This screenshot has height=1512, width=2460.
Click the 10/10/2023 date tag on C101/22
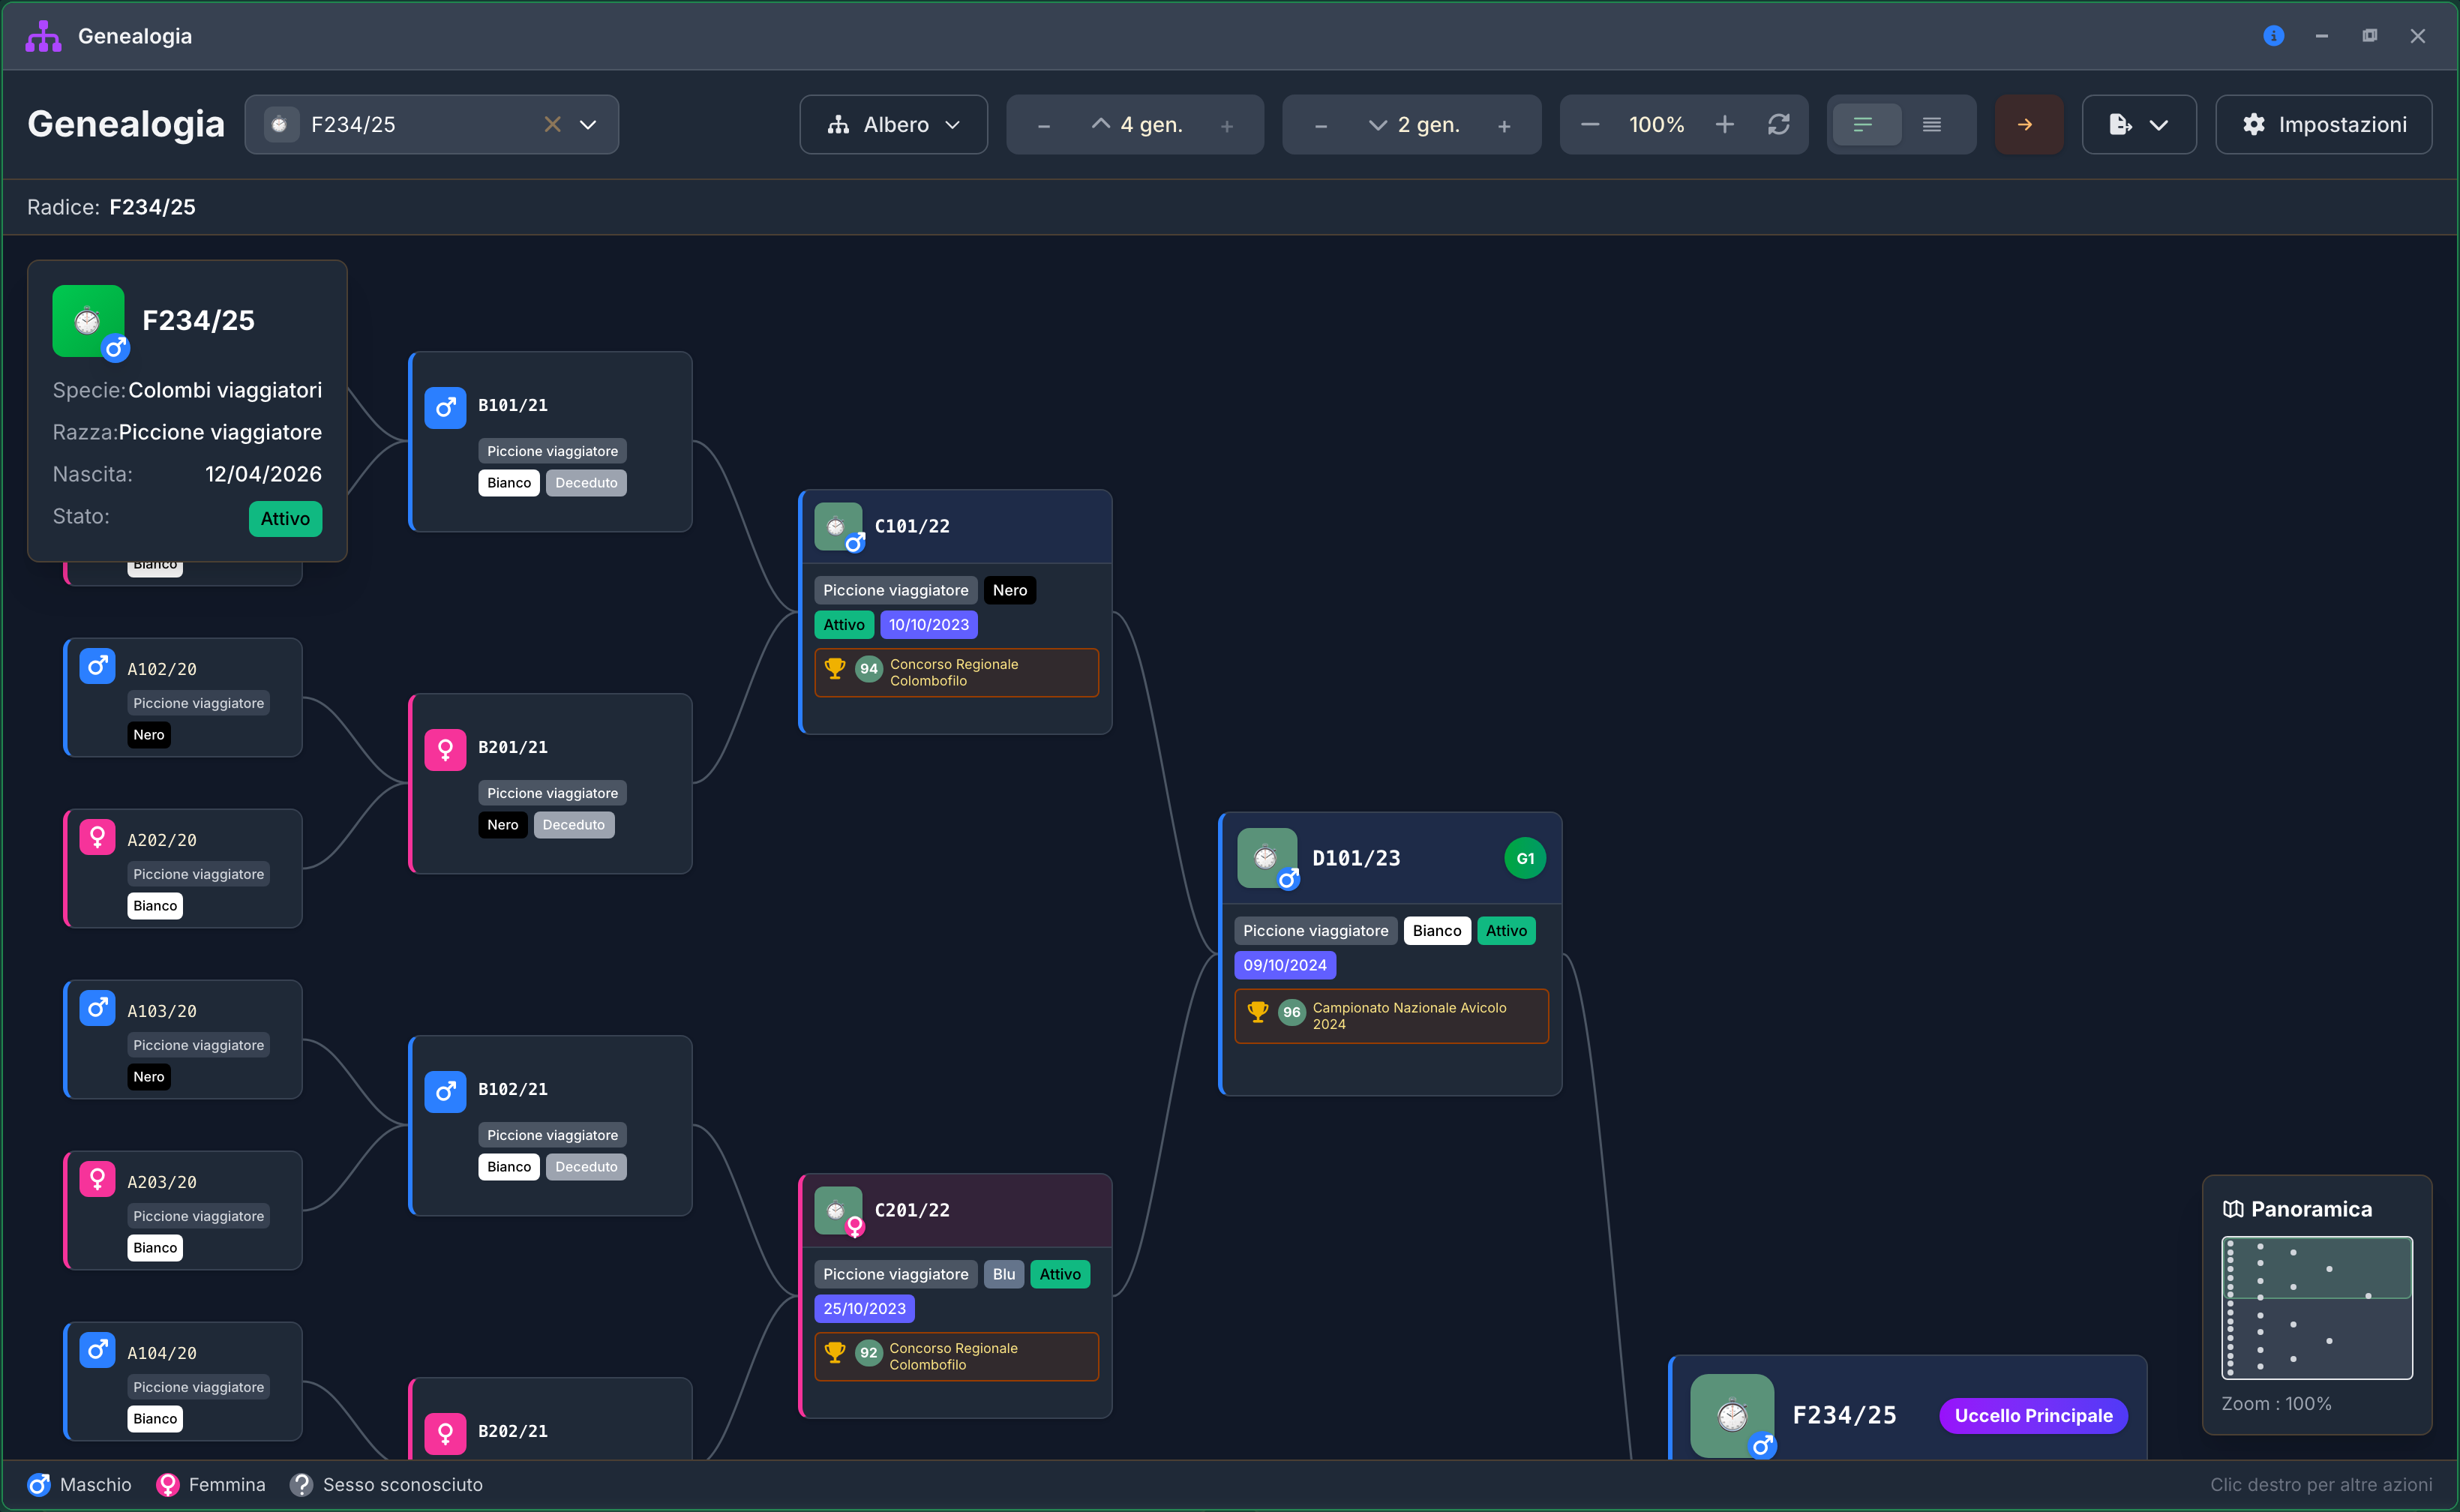[928, 625]
